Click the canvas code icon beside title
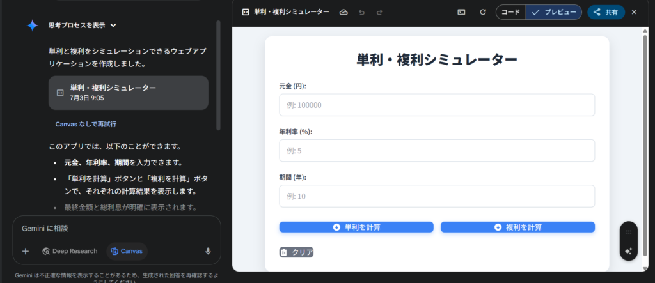The image size is (655, 283). point(246,12)
